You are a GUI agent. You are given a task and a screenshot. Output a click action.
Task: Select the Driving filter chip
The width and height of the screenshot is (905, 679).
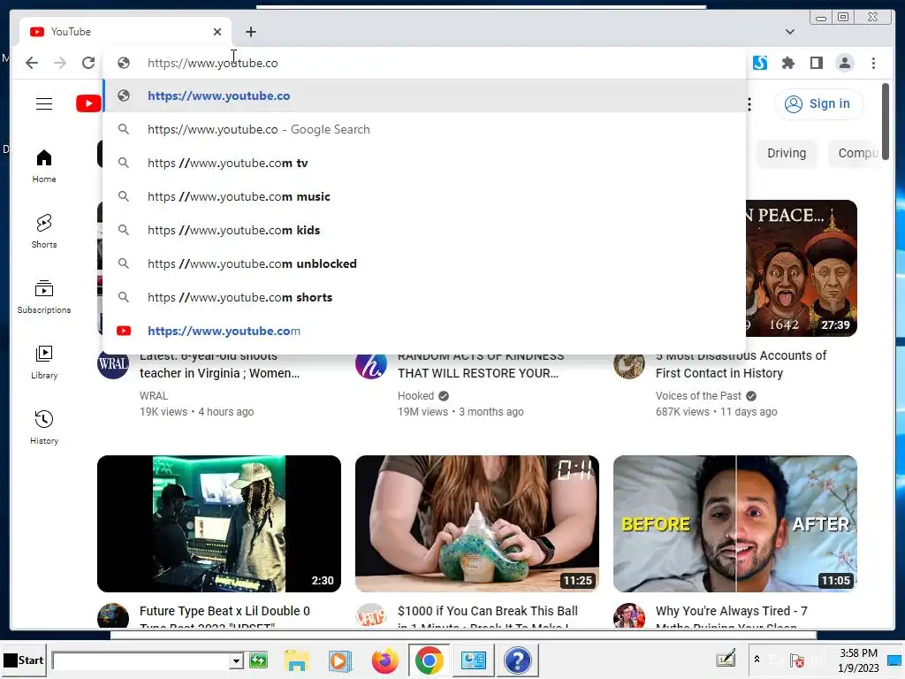click(x=786, y=153)
